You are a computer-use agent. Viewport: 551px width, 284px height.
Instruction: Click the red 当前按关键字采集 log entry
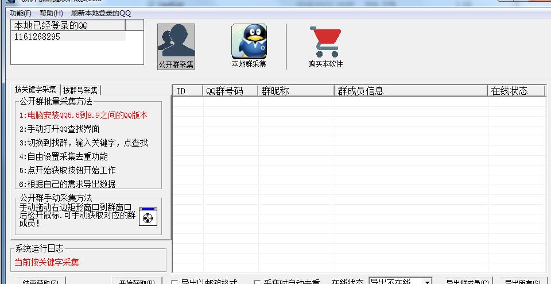coord(46,262)
